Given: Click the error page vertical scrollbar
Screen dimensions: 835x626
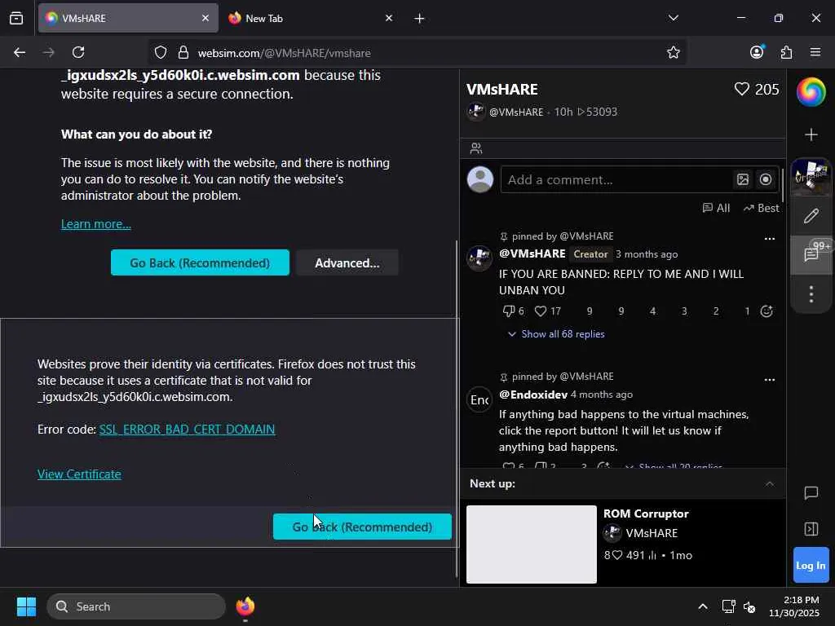Looking at the screenshot, I should coord(457,409).
